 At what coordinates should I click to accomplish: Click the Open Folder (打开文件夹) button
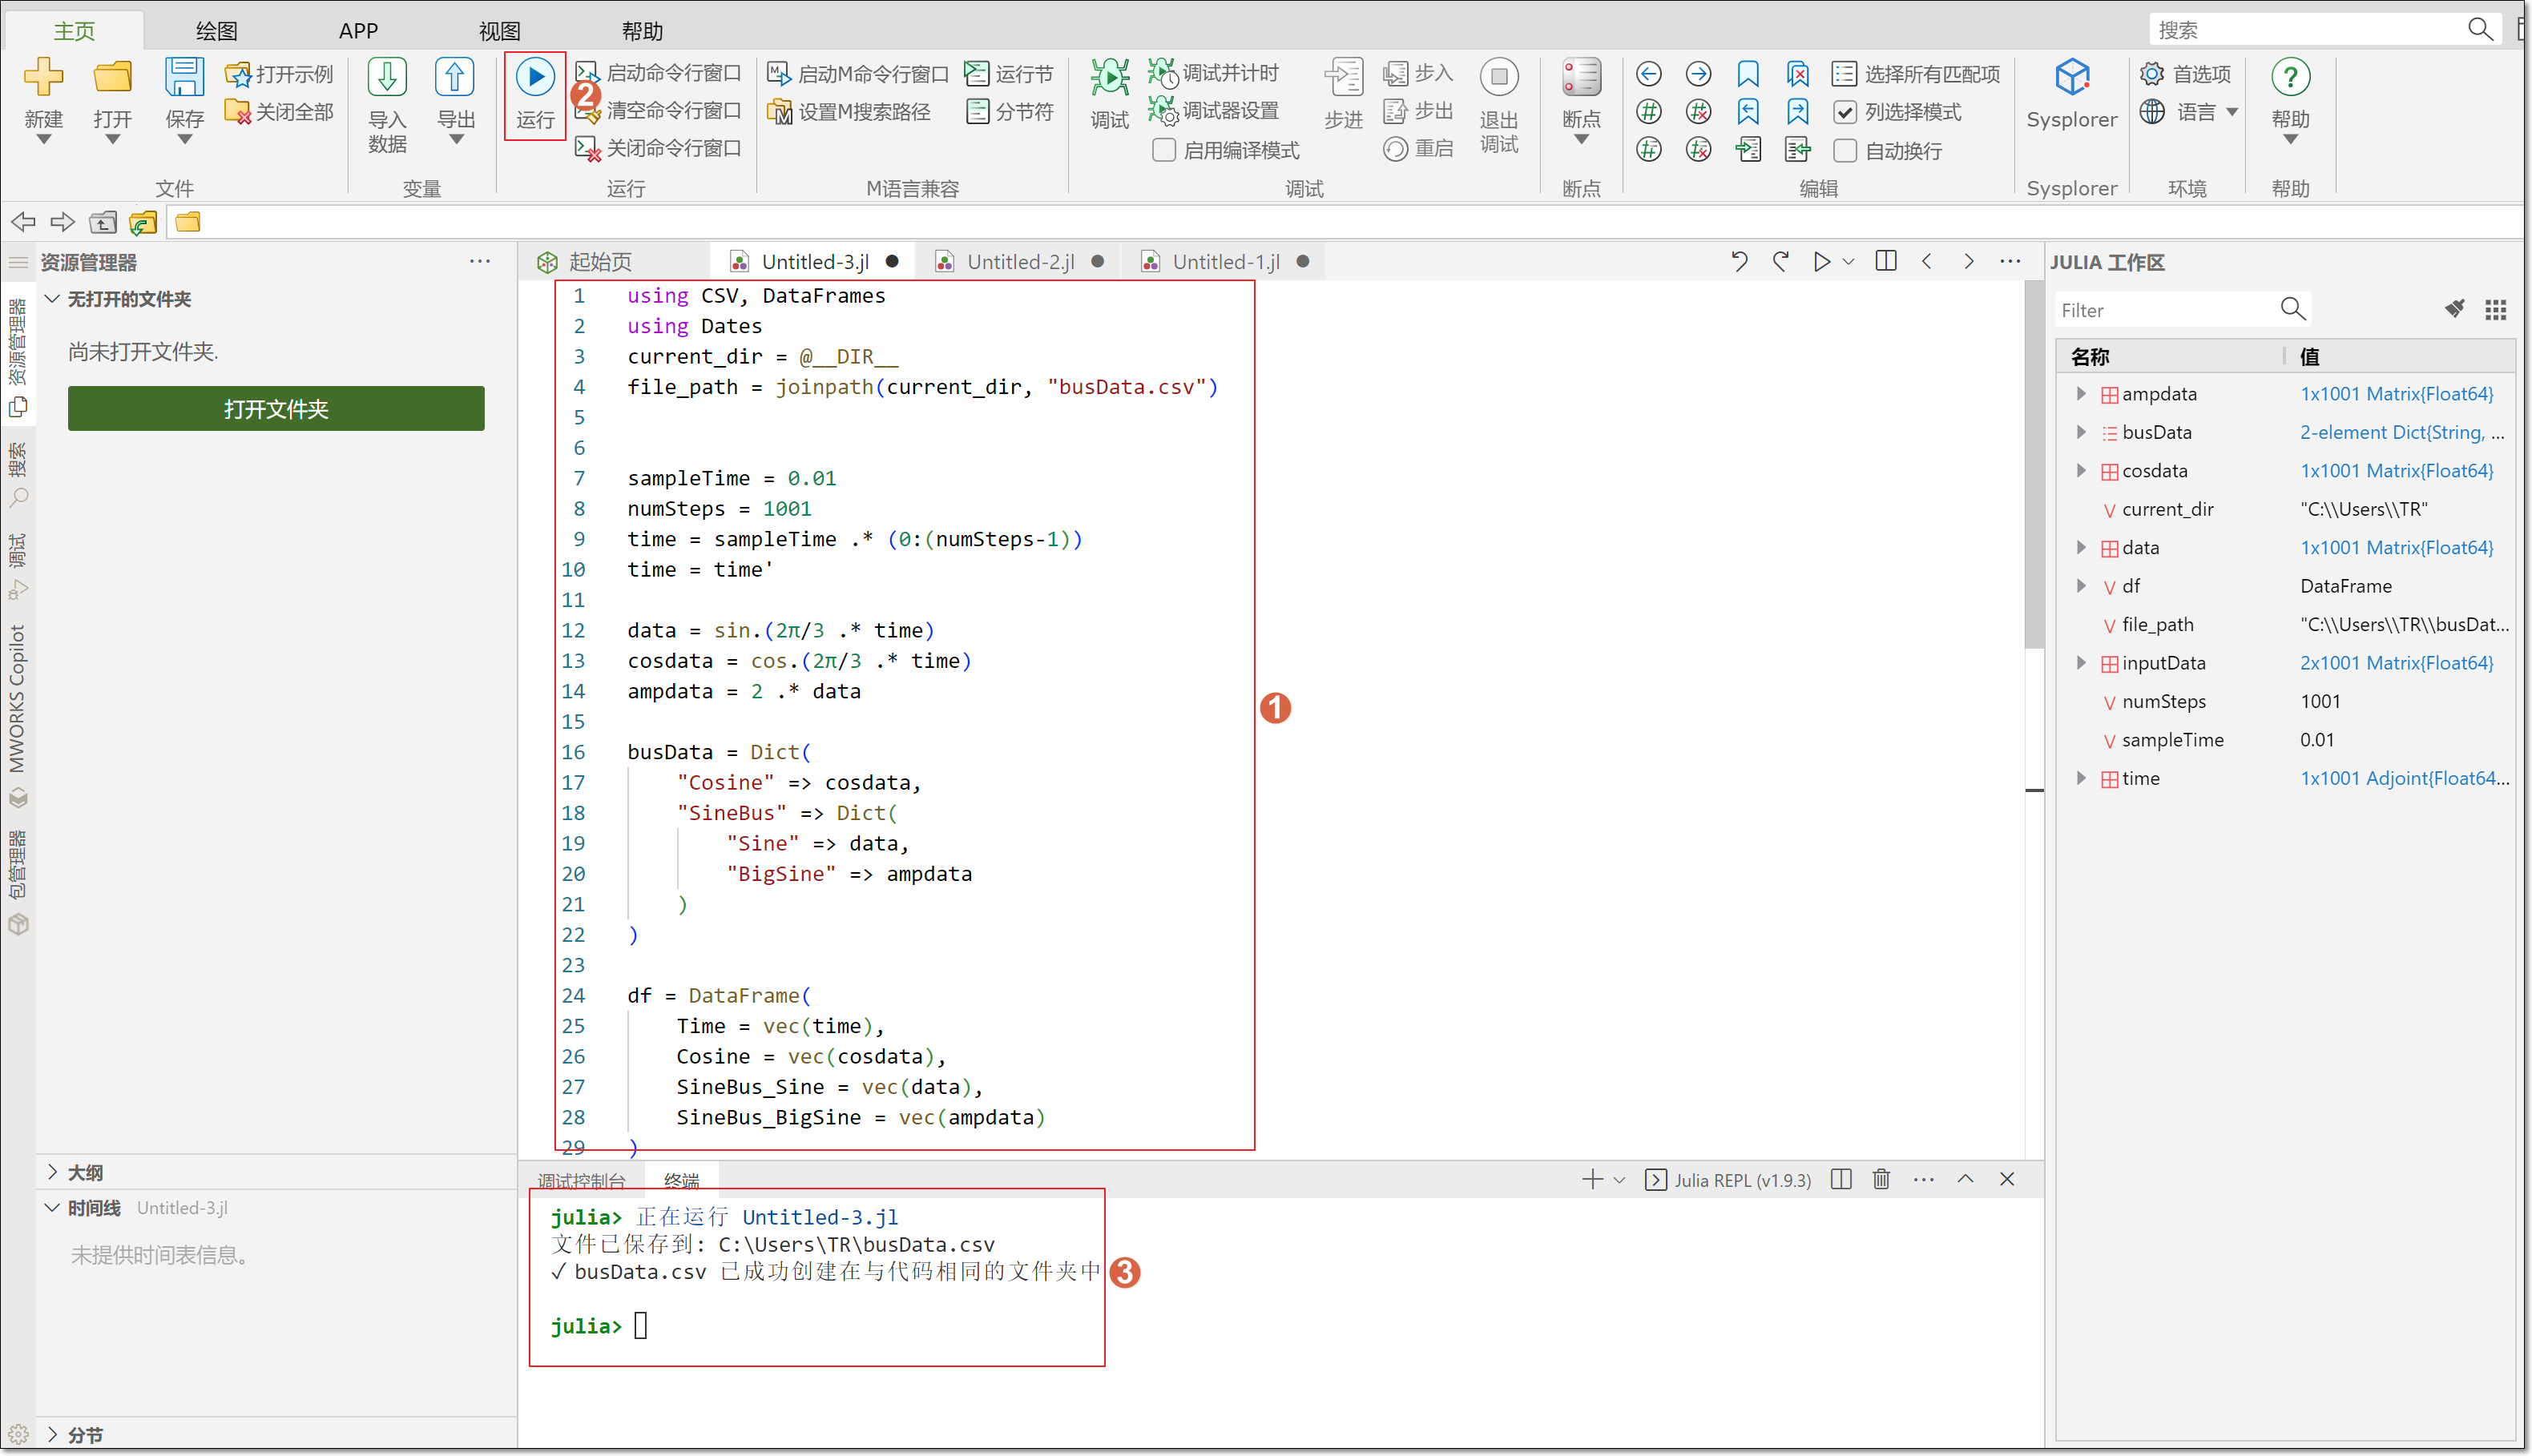pyautogui.click(x=276, y=409)
